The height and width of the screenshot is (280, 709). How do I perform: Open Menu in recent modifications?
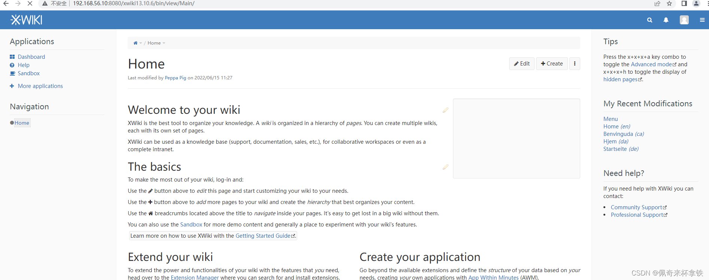[611, 119]
